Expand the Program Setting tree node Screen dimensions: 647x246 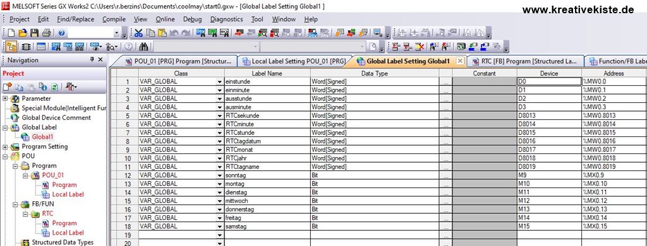(x=5, y=147)
